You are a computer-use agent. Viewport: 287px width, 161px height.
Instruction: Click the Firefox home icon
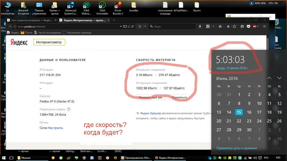pyautogui.click(x=220, y=26)
